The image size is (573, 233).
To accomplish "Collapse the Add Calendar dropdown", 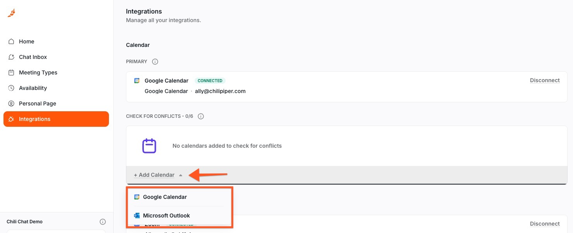I will click(x=154, y=175).
